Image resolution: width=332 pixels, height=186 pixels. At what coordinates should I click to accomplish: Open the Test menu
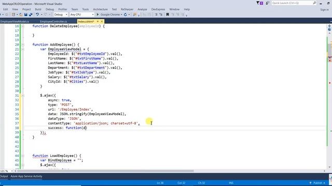point(114,9)
